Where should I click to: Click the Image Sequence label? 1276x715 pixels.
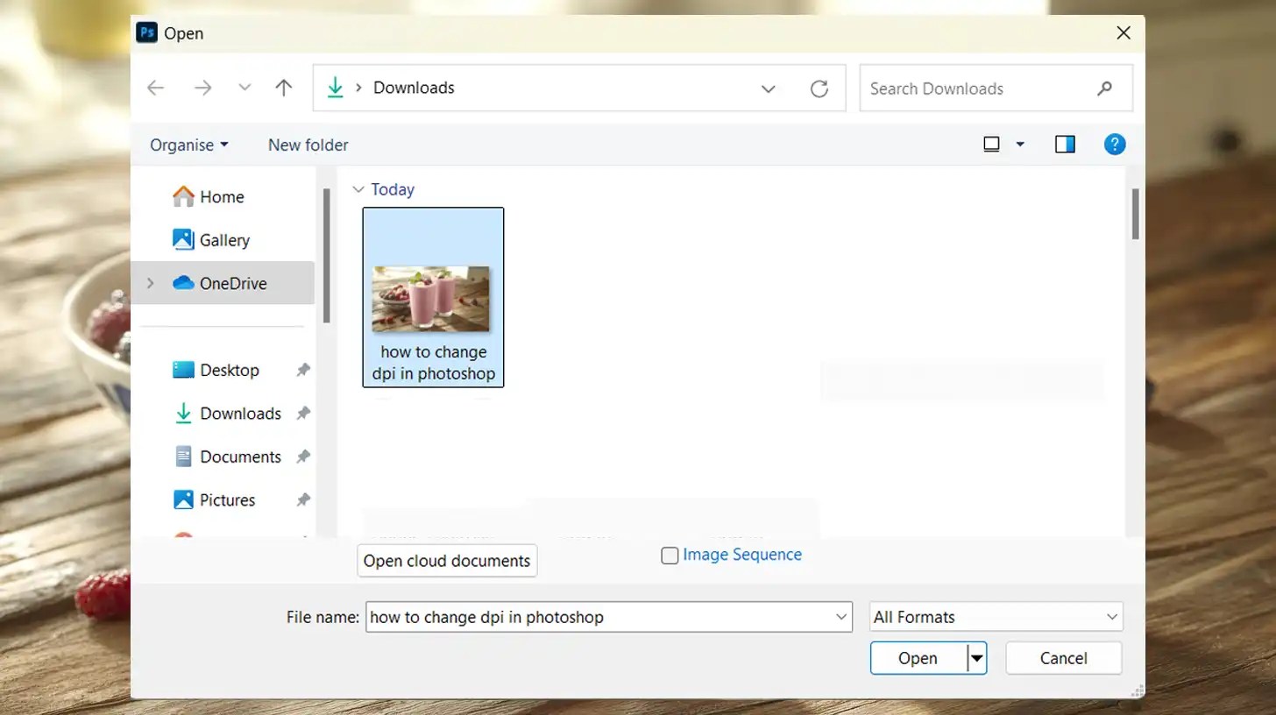point(742,555)
